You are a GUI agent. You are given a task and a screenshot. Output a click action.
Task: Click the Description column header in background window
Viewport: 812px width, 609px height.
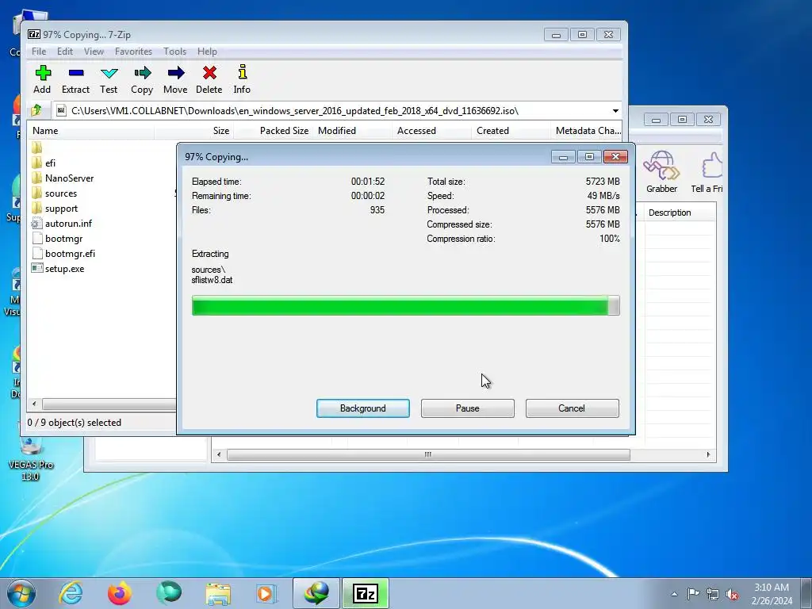click(680, 213)
